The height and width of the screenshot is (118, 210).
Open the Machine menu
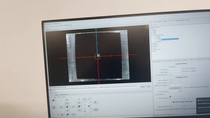[57, 26]
